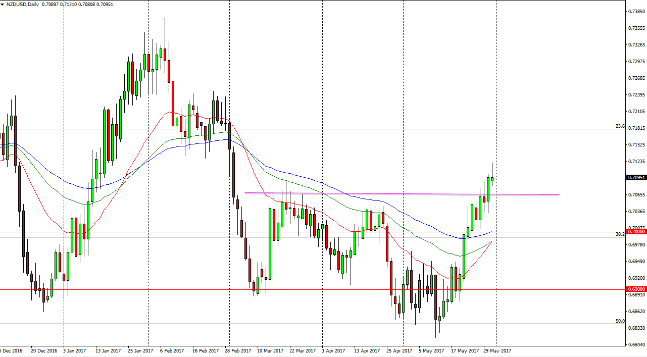Click price axis label 0.72685
647x357 pixels.
636,78
